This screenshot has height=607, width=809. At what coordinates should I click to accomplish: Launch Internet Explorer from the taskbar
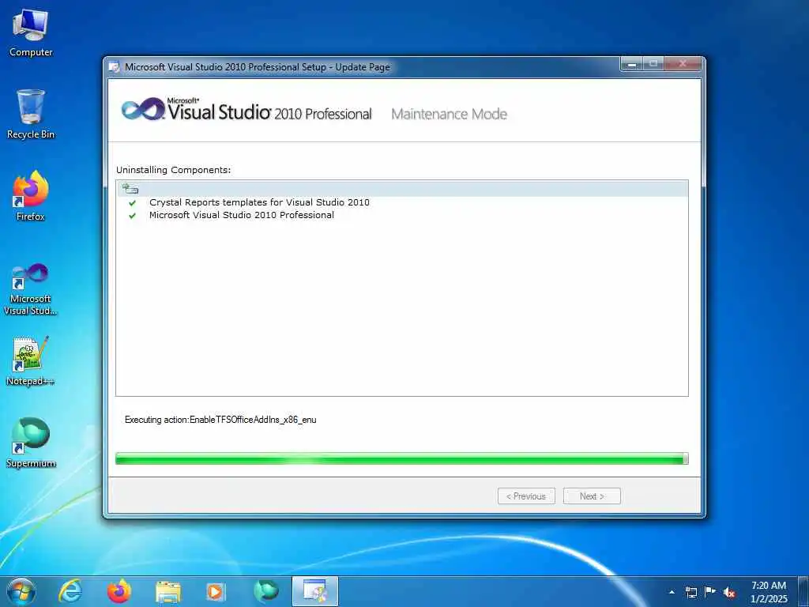pyautogui.click(x=70, y=591)
